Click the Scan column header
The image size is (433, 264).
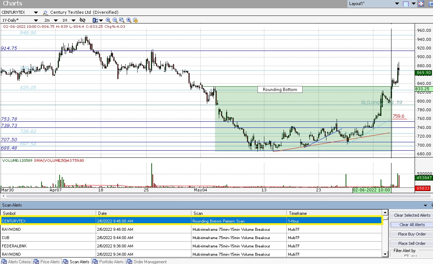(239, 213)
